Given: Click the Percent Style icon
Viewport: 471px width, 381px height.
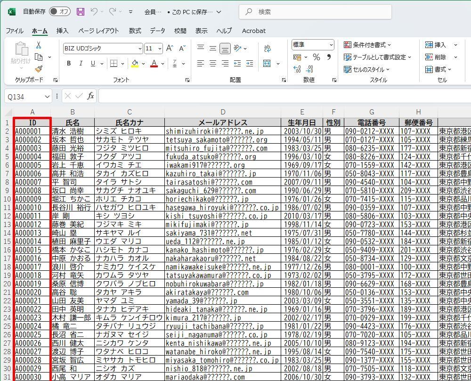Looking at the screenshot, I should click(x=317, y=57).
